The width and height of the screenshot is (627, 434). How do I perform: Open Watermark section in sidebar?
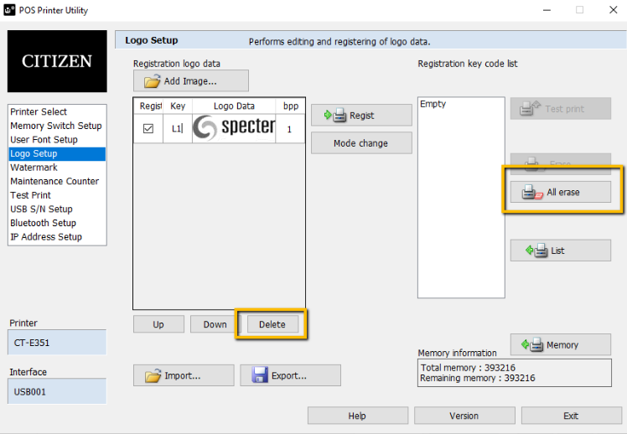pyautogui.click(x=34, y=168)
